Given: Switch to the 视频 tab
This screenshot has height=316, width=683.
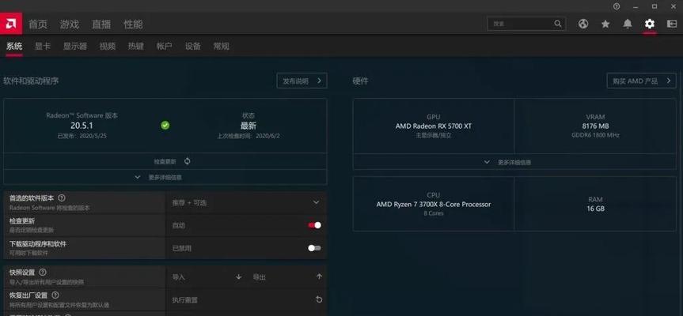Looking at the screenshot, I should pos(108,46).
